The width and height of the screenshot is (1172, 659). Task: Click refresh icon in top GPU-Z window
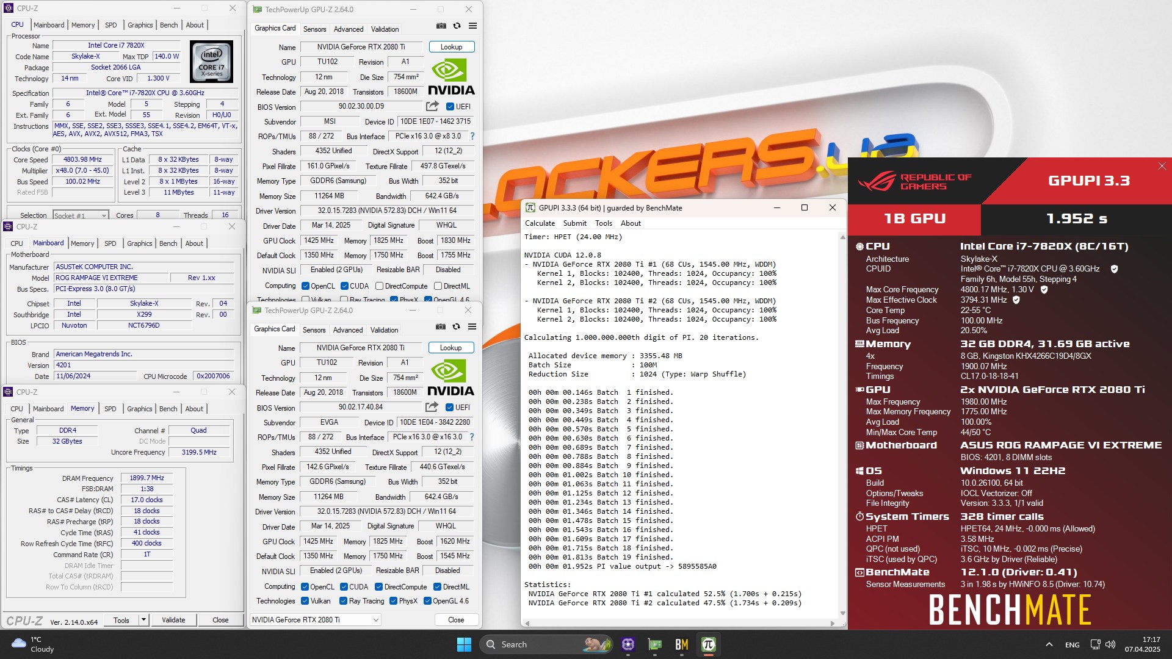[x=457, y=26]
